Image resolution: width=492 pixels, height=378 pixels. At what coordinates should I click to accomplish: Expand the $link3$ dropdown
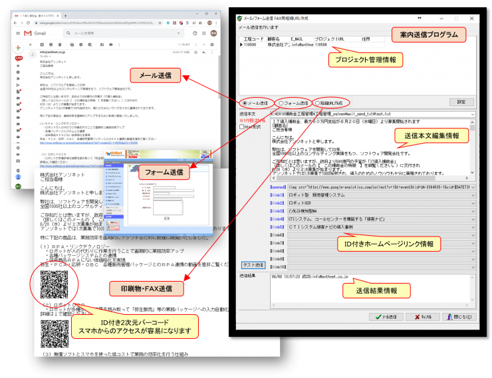pos(473,211)
